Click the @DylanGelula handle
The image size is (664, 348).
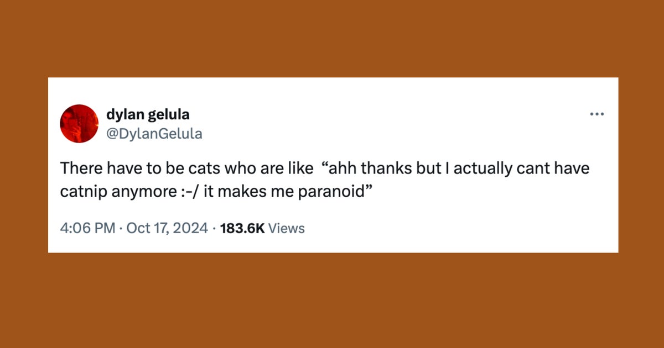pos(154,133)
